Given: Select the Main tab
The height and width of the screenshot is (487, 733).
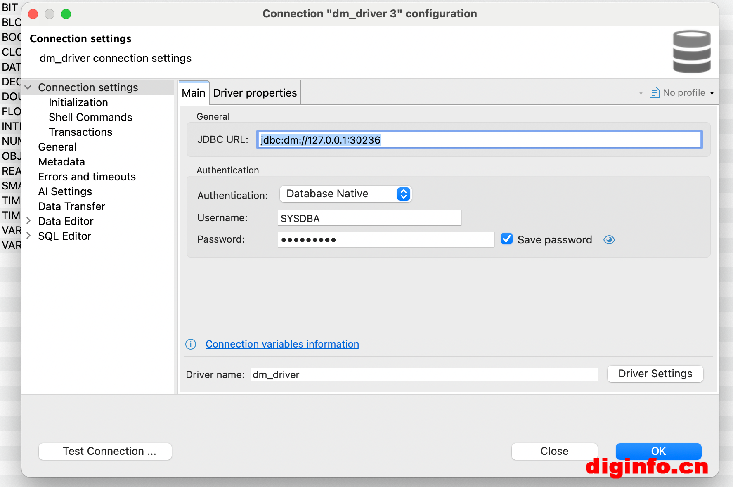Looking at the screenshot, I should tap(194, 93).
